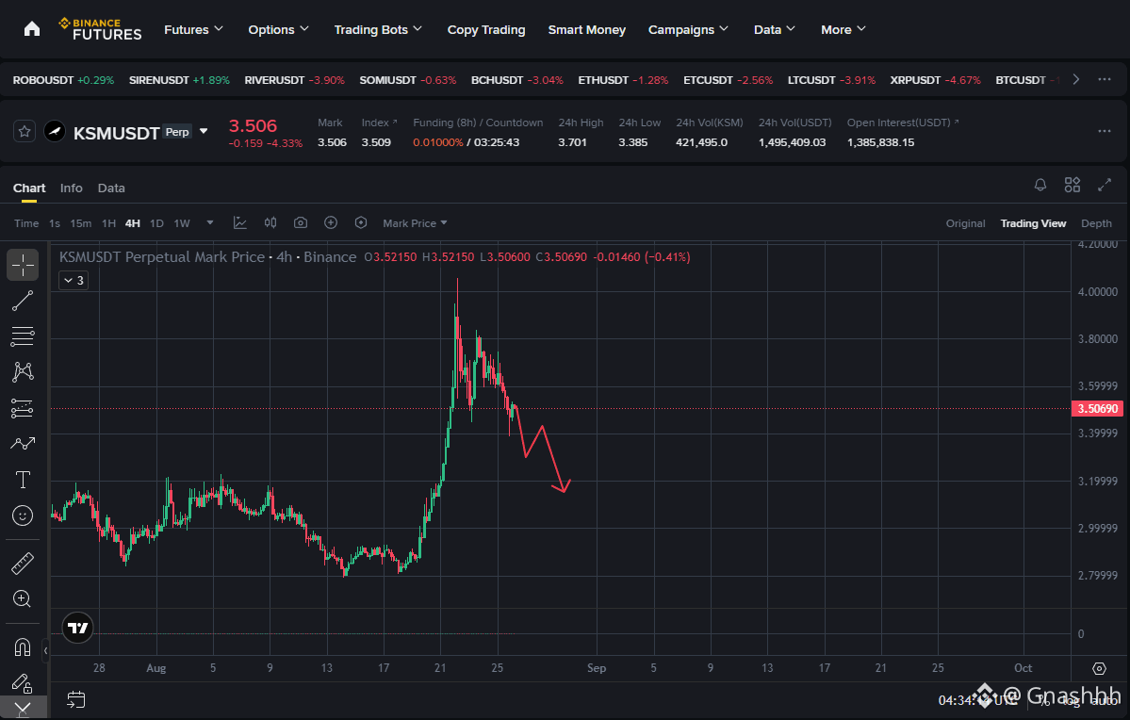Expand the Trading Bots menu
The image size is (1130, 720).
(378, 29)
